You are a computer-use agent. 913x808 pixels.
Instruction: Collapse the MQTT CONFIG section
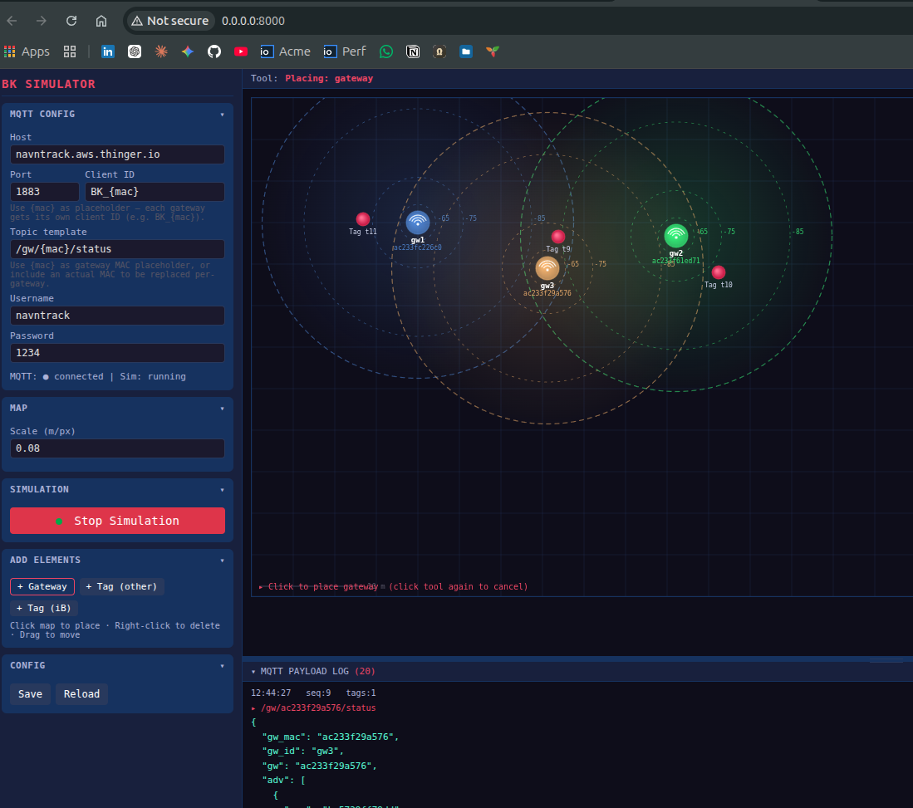pyautogui.click(x=223, y=115)
